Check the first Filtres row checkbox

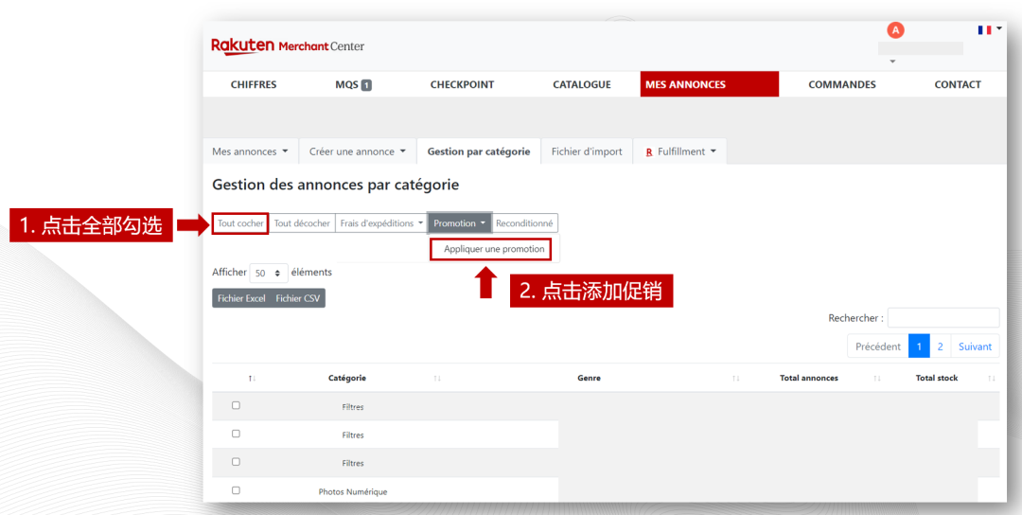coord(236,405)
